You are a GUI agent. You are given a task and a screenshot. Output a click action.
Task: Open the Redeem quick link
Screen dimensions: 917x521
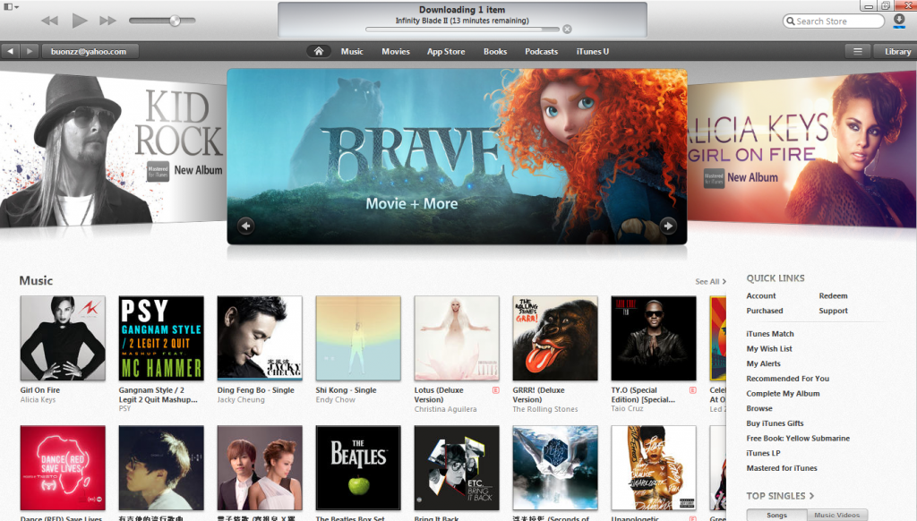[834, 296]
